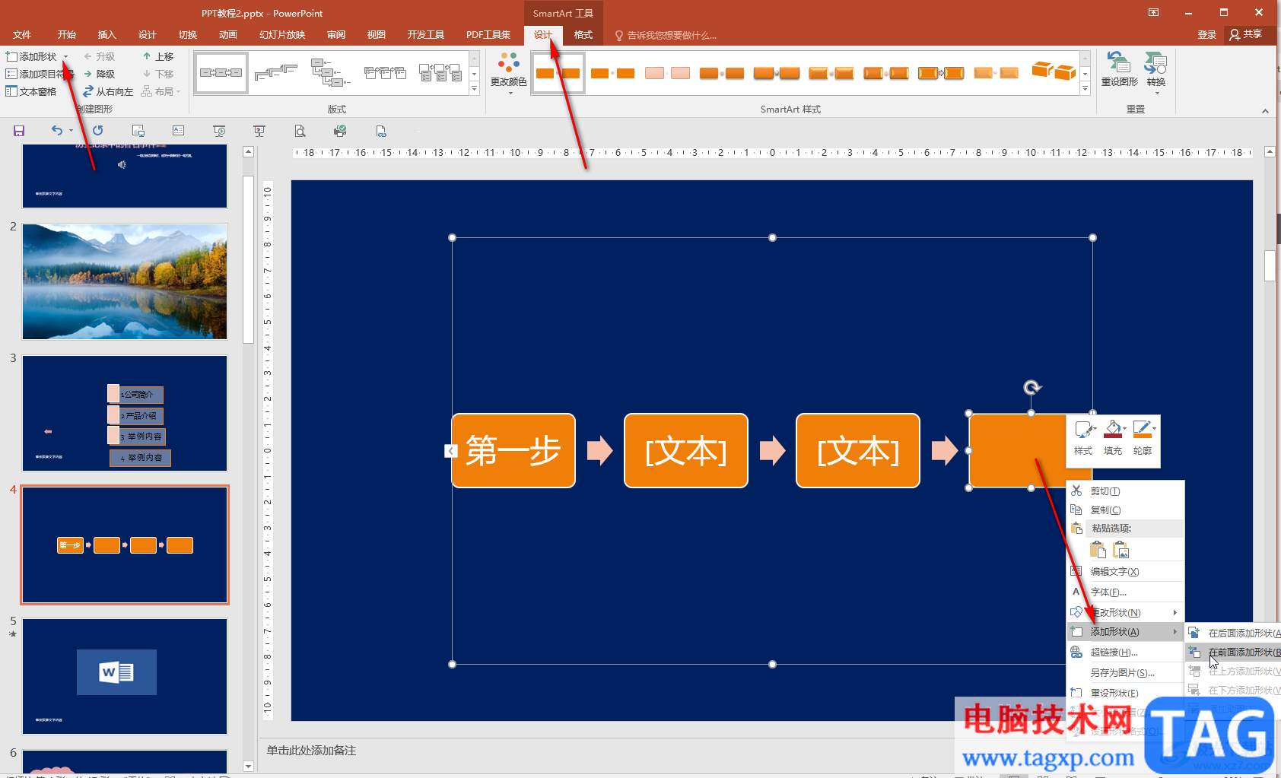1281x778 pixels.
Task: Click the printer with checkmark icon
Action: tap(340, 131)
